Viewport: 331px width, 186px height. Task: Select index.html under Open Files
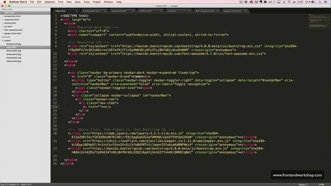[25, 13]
